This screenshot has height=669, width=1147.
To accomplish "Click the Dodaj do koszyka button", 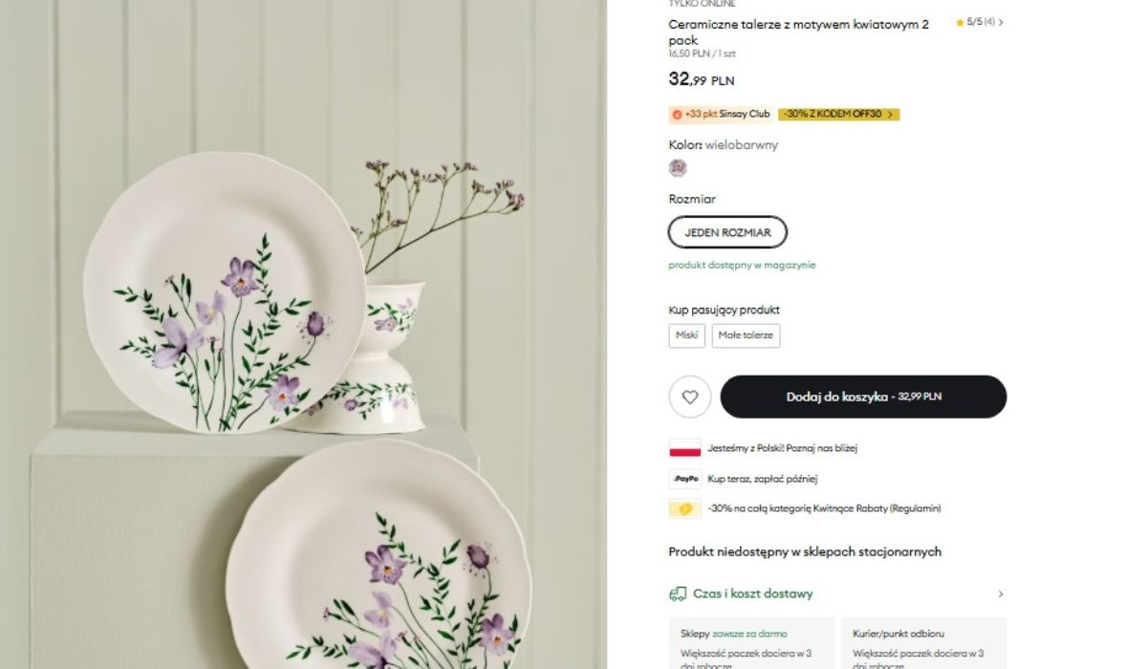I will [x=863, y=397].
